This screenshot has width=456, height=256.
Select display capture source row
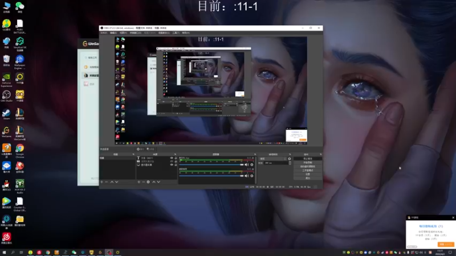(x=156, y=165)
